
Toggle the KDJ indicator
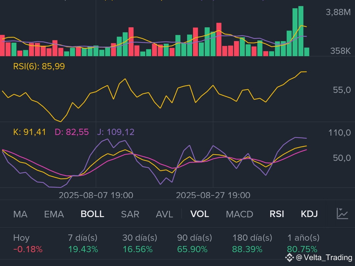pyautogui.click(x=309, y=214)
